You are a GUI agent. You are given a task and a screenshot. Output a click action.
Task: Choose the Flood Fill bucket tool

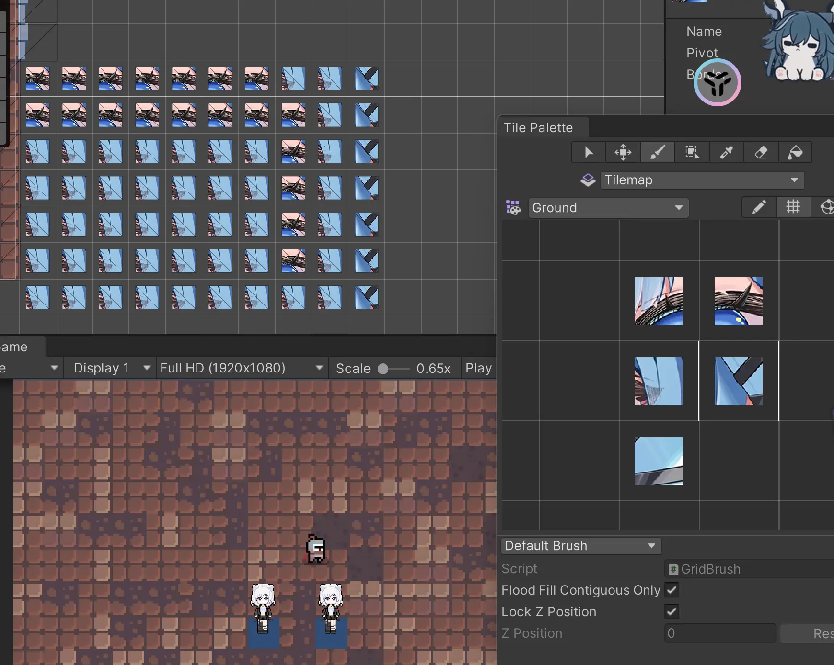795,152
